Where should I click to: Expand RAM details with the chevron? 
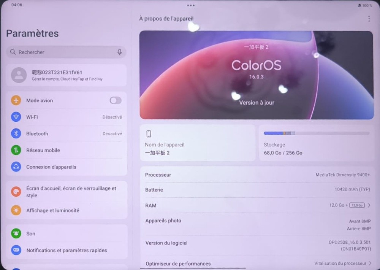tap(369, 205)
